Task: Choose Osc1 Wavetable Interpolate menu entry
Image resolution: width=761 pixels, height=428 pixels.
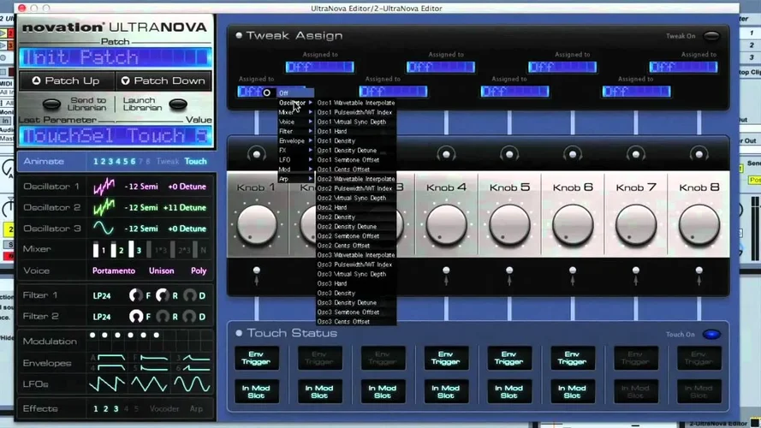Action: (x=356, y=103)
